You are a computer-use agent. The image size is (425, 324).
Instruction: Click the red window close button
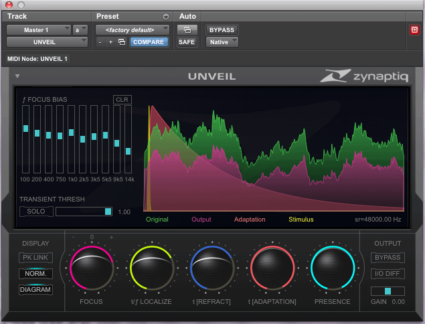pyautogui.click(x=9, y=5)
